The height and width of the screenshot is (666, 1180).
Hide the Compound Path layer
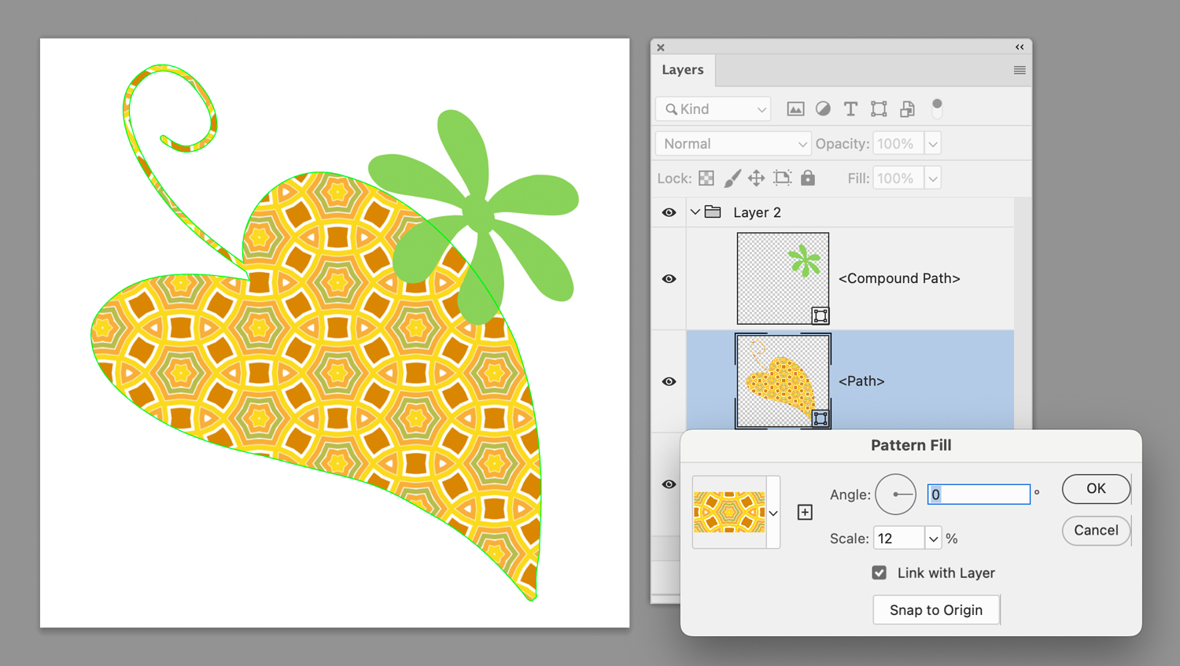pyautogui.click(x=668, y=278)
